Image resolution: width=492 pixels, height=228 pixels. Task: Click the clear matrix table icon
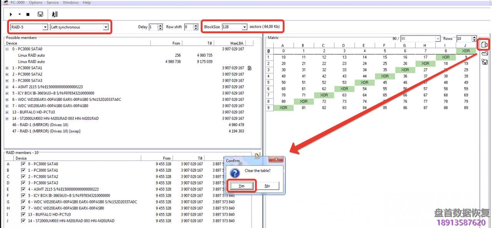(x=484, y=45)
